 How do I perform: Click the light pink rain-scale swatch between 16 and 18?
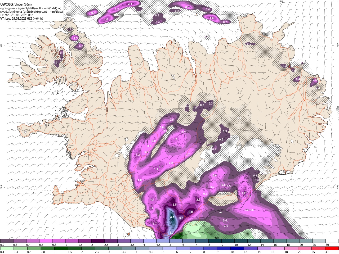coord(278,248)
